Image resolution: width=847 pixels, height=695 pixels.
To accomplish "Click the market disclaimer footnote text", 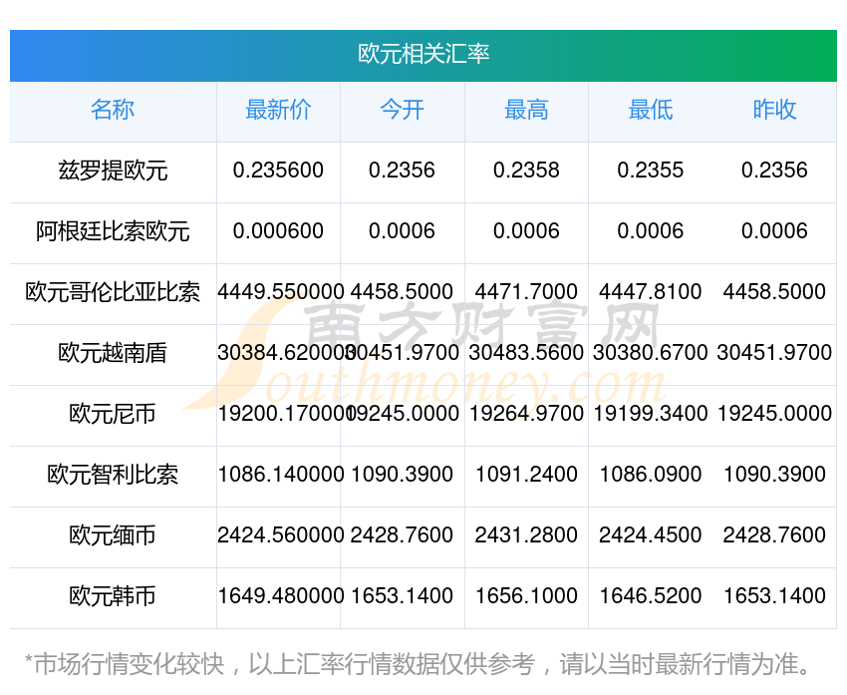I will (419, 664).
